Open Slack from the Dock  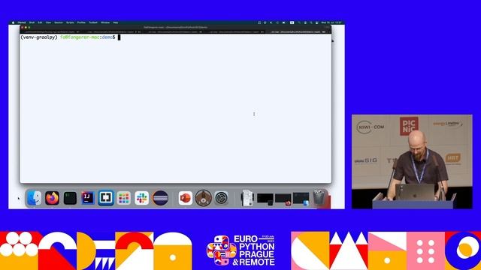(x=142, y=198)
